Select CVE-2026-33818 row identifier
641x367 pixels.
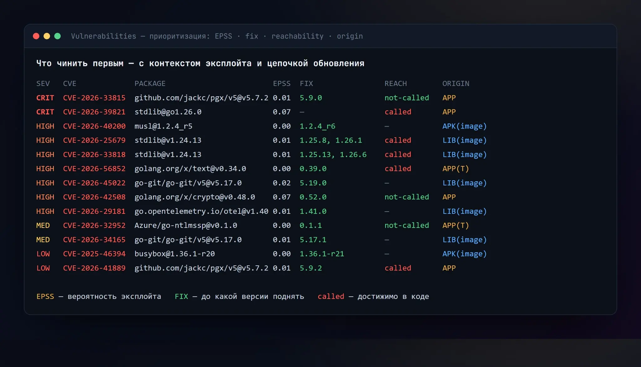[94, 154]
